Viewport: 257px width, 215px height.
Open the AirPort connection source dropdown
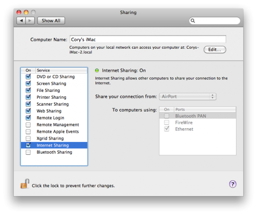click(188, 97)
